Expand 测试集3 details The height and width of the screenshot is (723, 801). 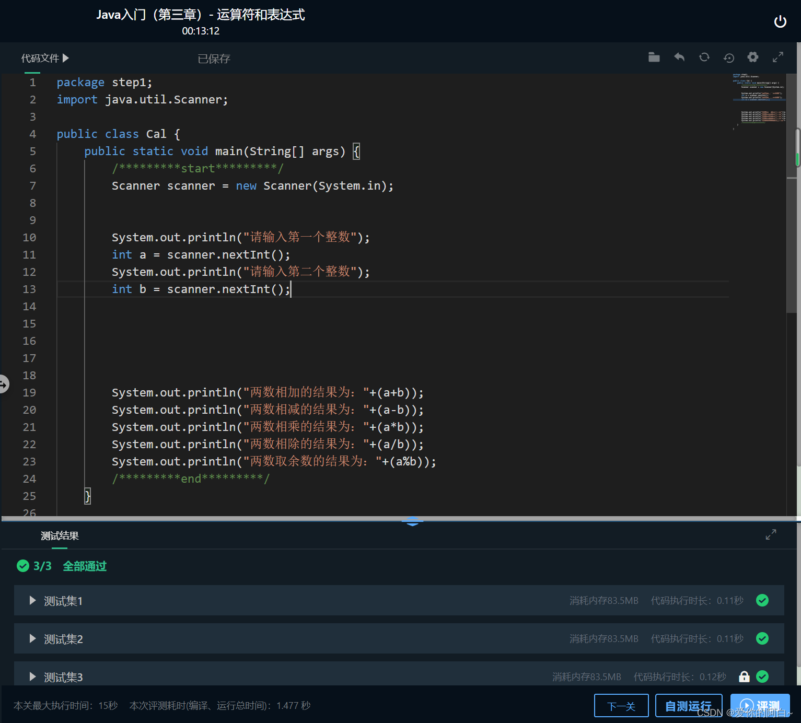click(x=32, y=677)
